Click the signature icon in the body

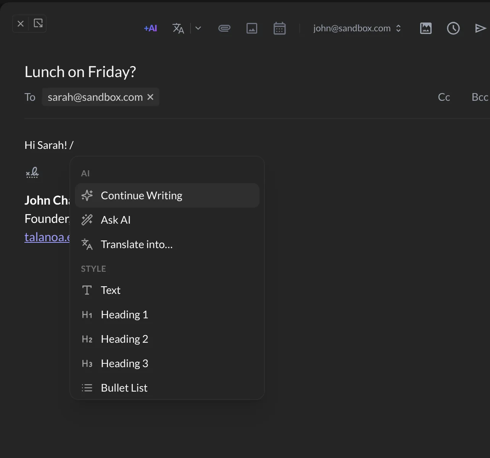[x=32, y=173]
